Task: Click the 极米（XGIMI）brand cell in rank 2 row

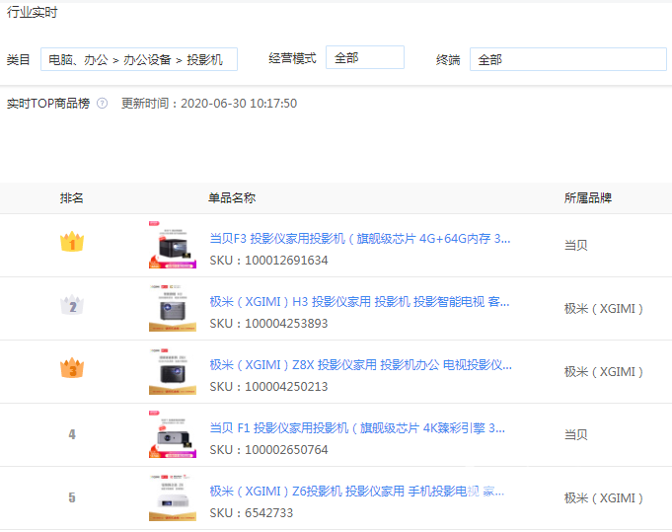Action: point(604,309)
